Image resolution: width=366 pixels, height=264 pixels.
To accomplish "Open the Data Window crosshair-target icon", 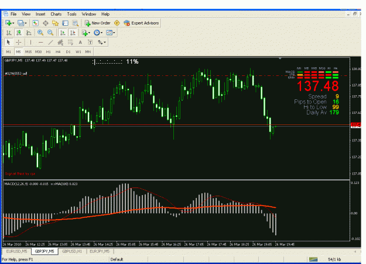I will tap(45, 23).
